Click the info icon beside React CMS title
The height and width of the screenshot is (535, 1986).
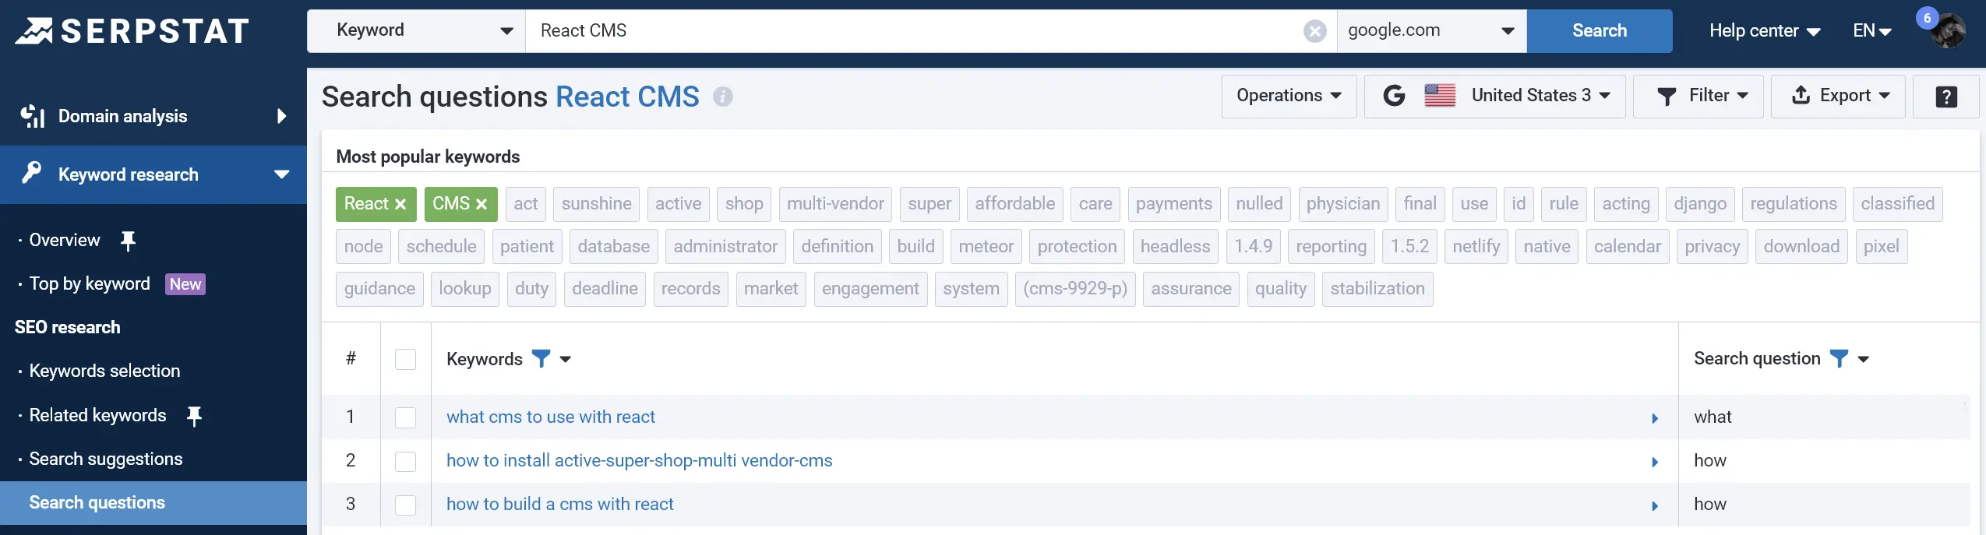pyautogui.click(x=723, y=97)
